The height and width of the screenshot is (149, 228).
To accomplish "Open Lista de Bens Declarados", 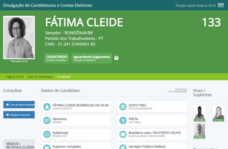I will coord(19,105).
